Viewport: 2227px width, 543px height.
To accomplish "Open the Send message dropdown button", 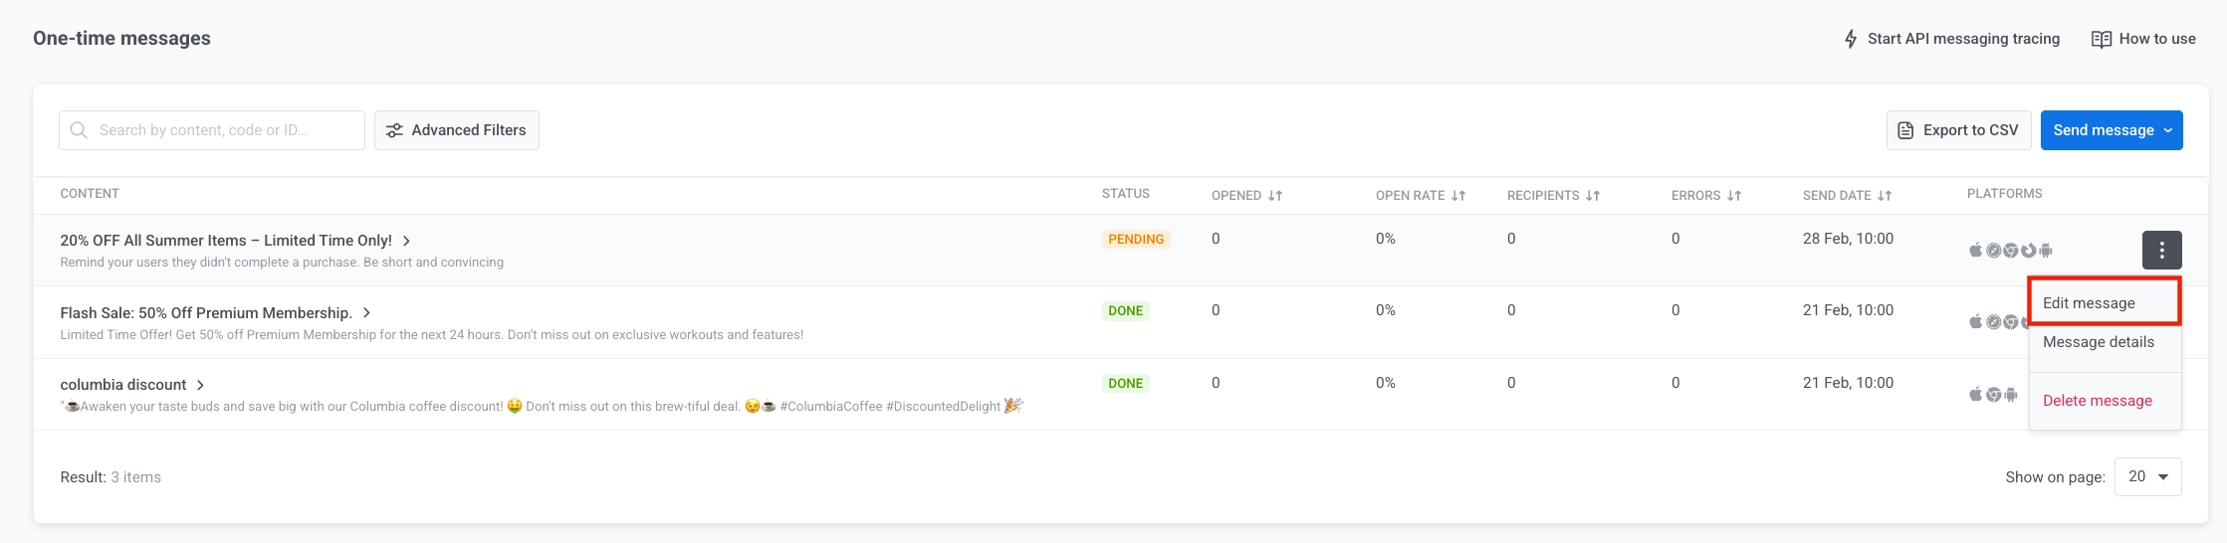I will pos(2111,130).
